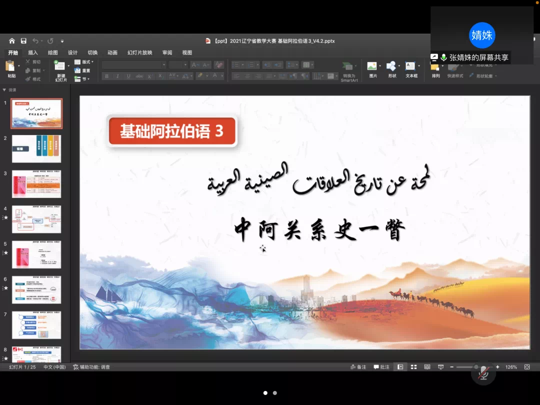Expand the Layout (版式) dropdown
The height and width of the screenshot is (405, 540).
[x=84, y=62]
